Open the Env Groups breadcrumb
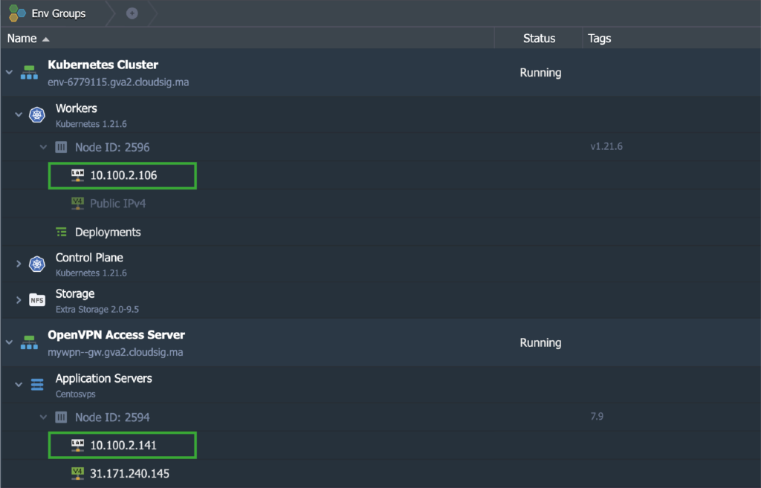761x488 pixels. 58,13
